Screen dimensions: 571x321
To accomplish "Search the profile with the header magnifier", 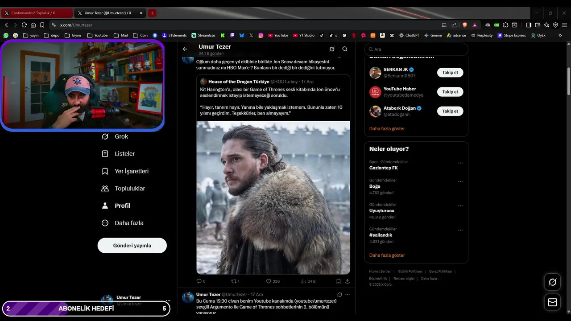I will 345,49.
